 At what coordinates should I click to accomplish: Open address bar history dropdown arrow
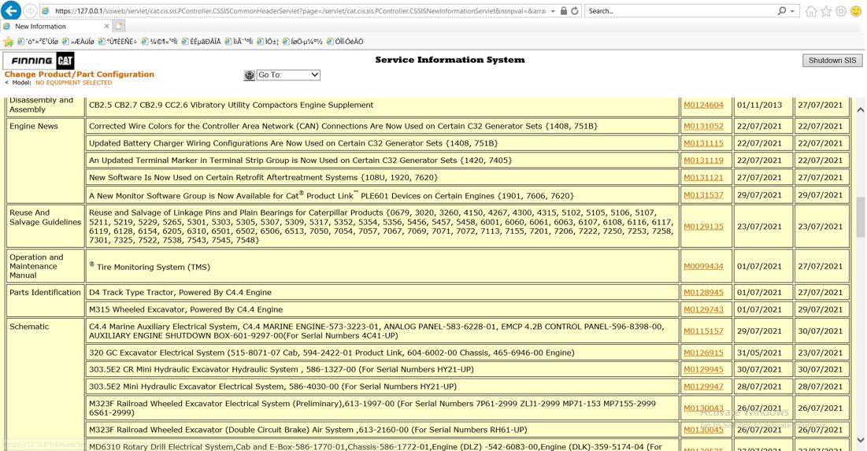(553, 11)
